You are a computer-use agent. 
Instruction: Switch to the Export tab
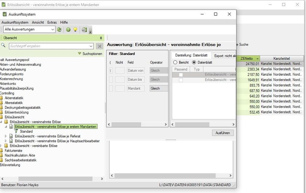coord(225,56)
